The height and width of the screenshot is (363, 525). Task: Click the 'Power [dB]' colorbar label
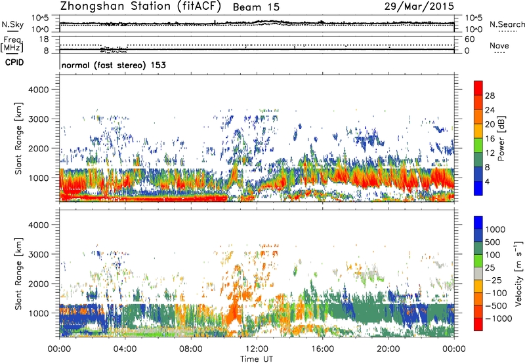click(501, 138)
